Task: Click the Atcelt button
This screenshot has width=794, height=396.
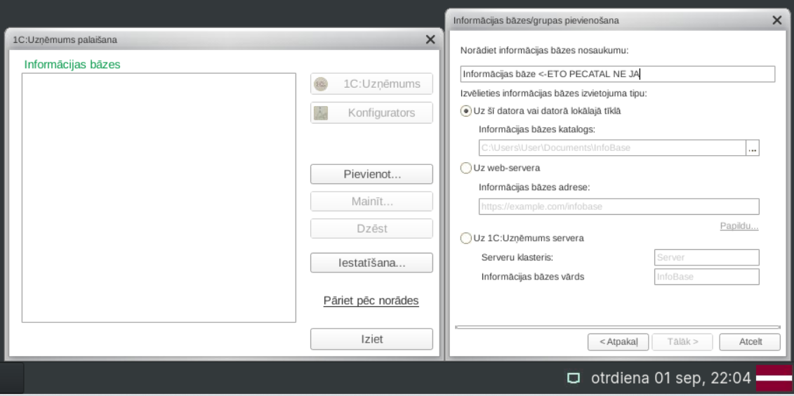Action: (750, 342)
